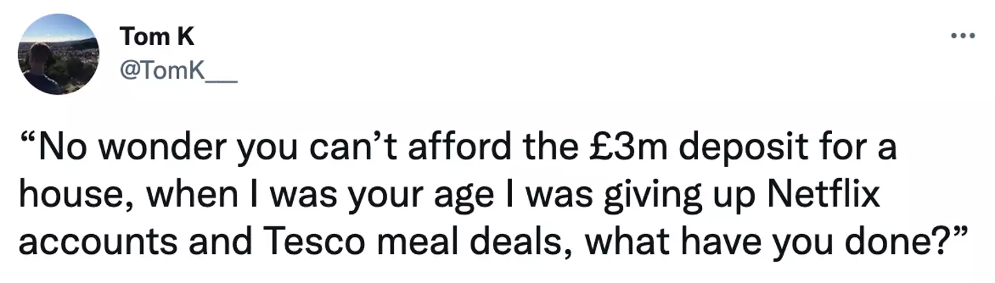Click the @TomK__ handle
The height and width of the screenshot is (283, 995).
pyautogui.click(x=178, y=73)
